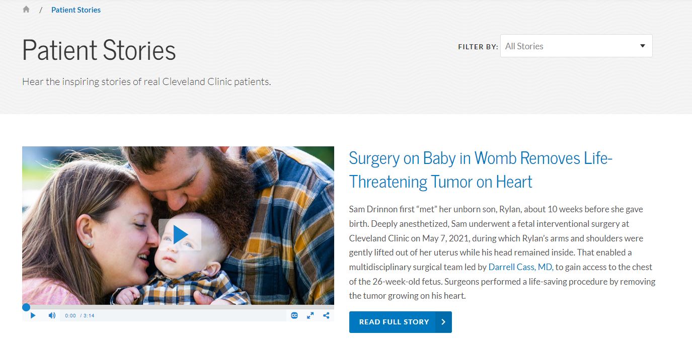Mute the video with the speaker icon
This screenshot has height=342, width=692.
tap(52, 315)
